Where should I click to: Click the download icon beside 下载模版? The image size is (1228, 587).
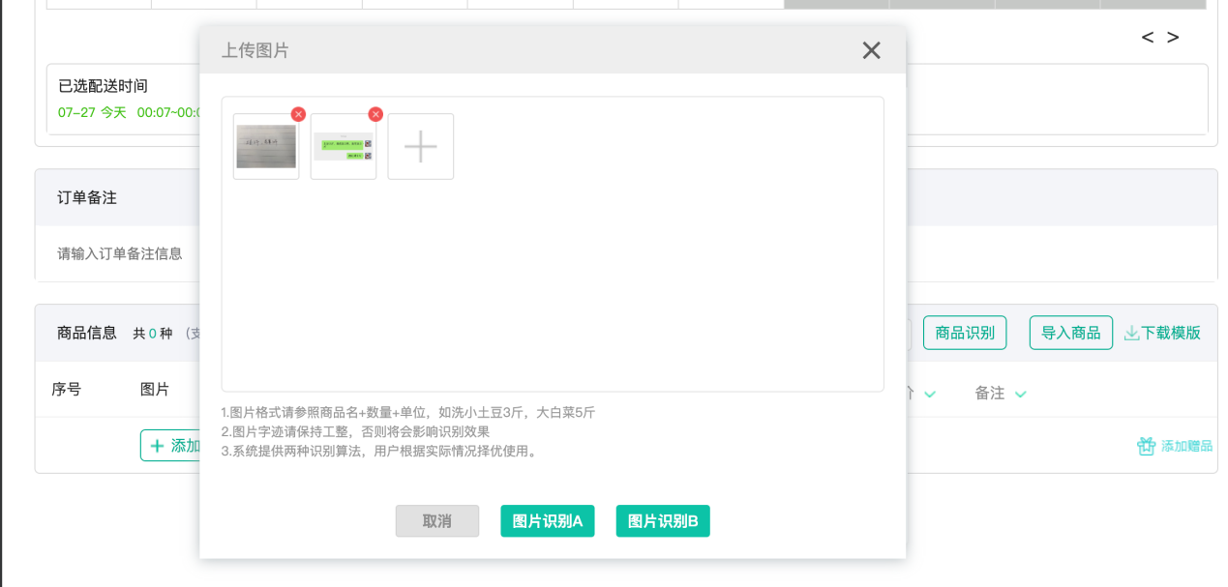[x=1132, y=332]
